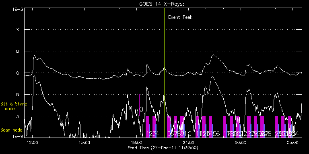Image resolution: width=309 pixels, height=154 pixels.
Task: Click the 'M' flare class axis label
Action: [x=18, y=51]
